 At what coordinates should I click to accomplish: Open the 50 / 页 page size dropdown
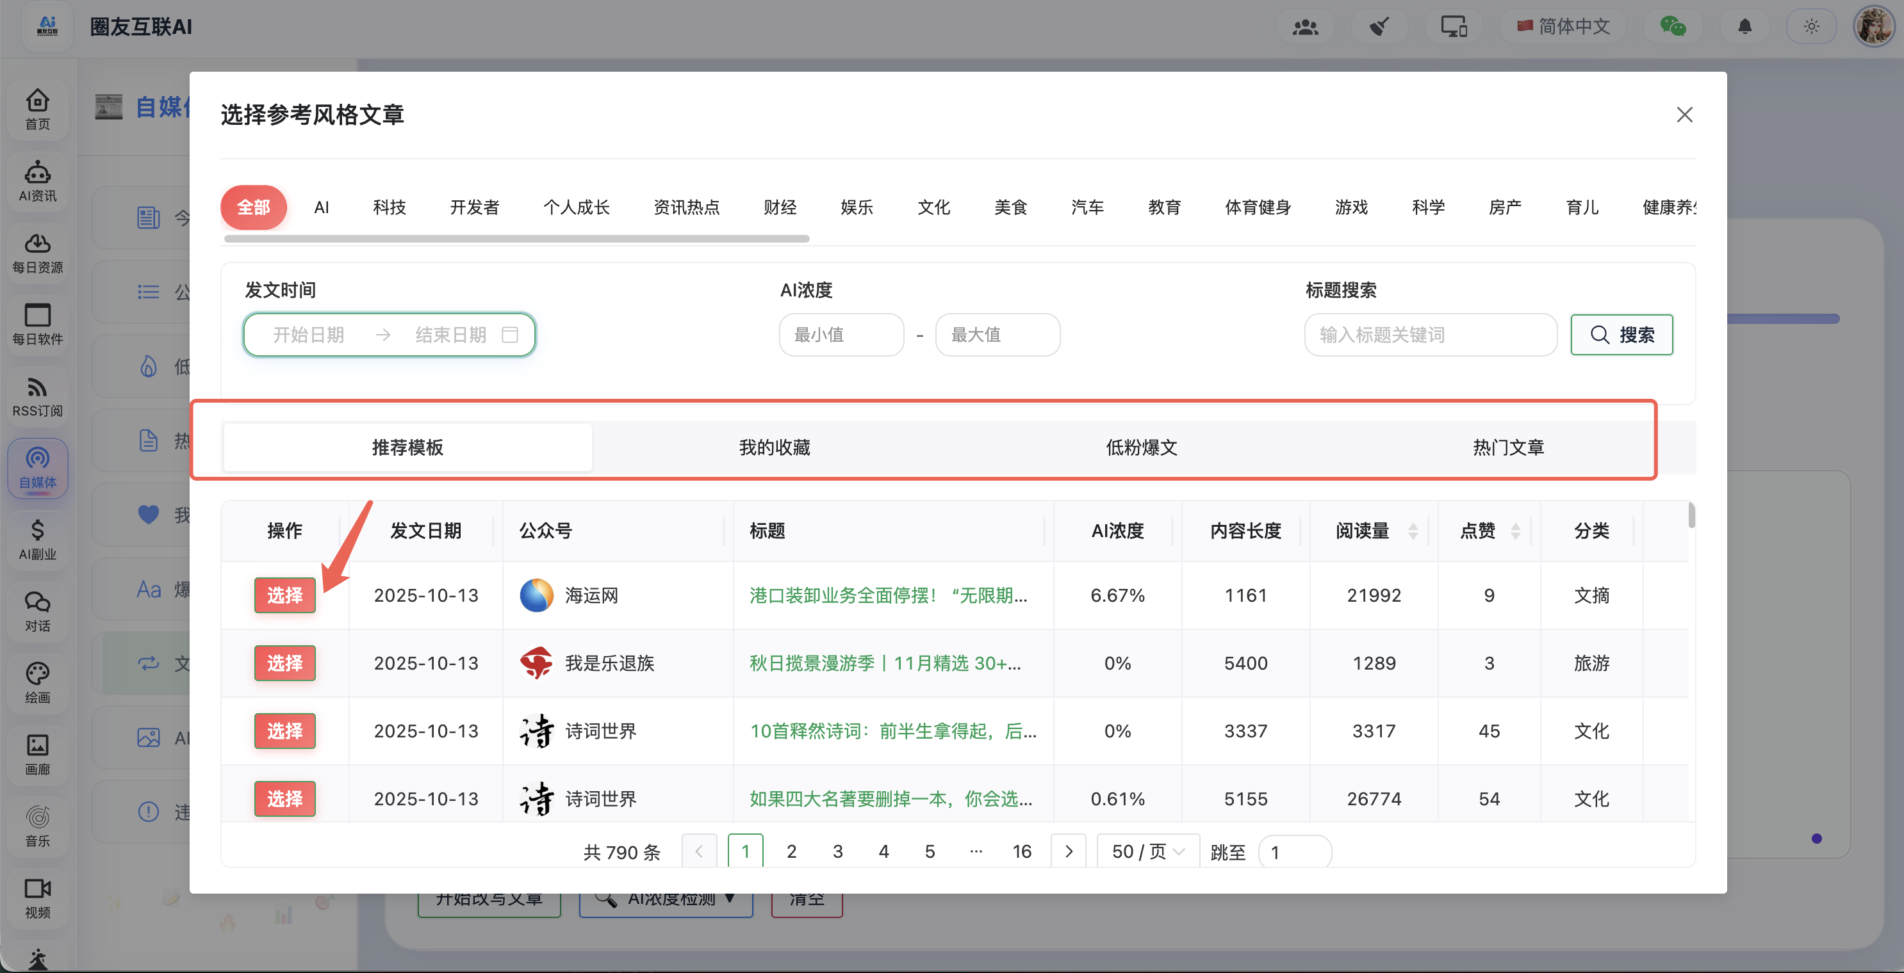[x=1147, y=851]
